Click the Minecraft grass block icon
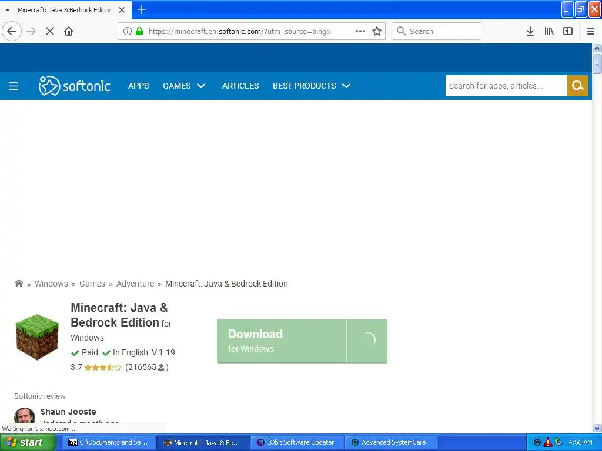The height and width of the screenshot is (451, 602). (37, 337)
